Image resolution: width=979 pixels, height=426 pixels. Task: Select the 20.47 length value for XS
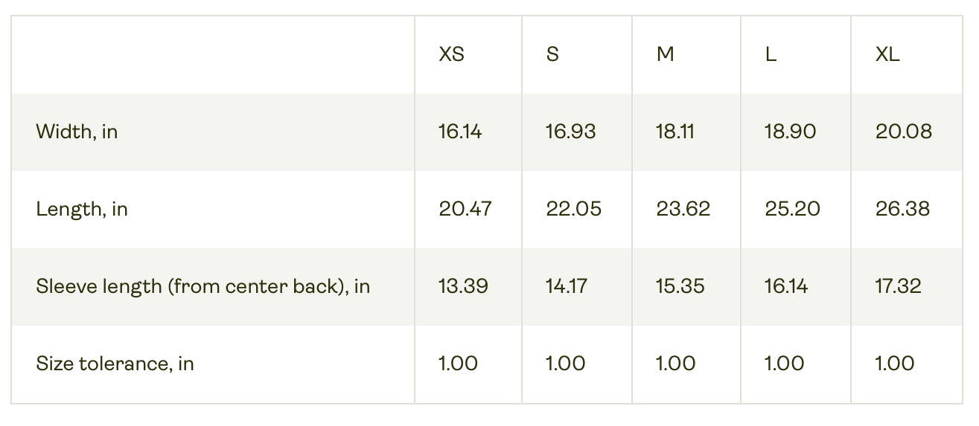(x=465, y=210)
